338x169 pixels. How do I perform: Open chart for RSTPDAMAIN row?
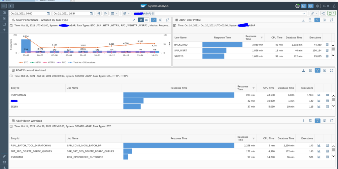pyautogui.click(x=319, y=95)
